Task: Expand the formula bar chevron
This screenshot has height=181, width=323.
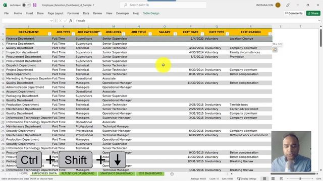Action: [319, 21]
